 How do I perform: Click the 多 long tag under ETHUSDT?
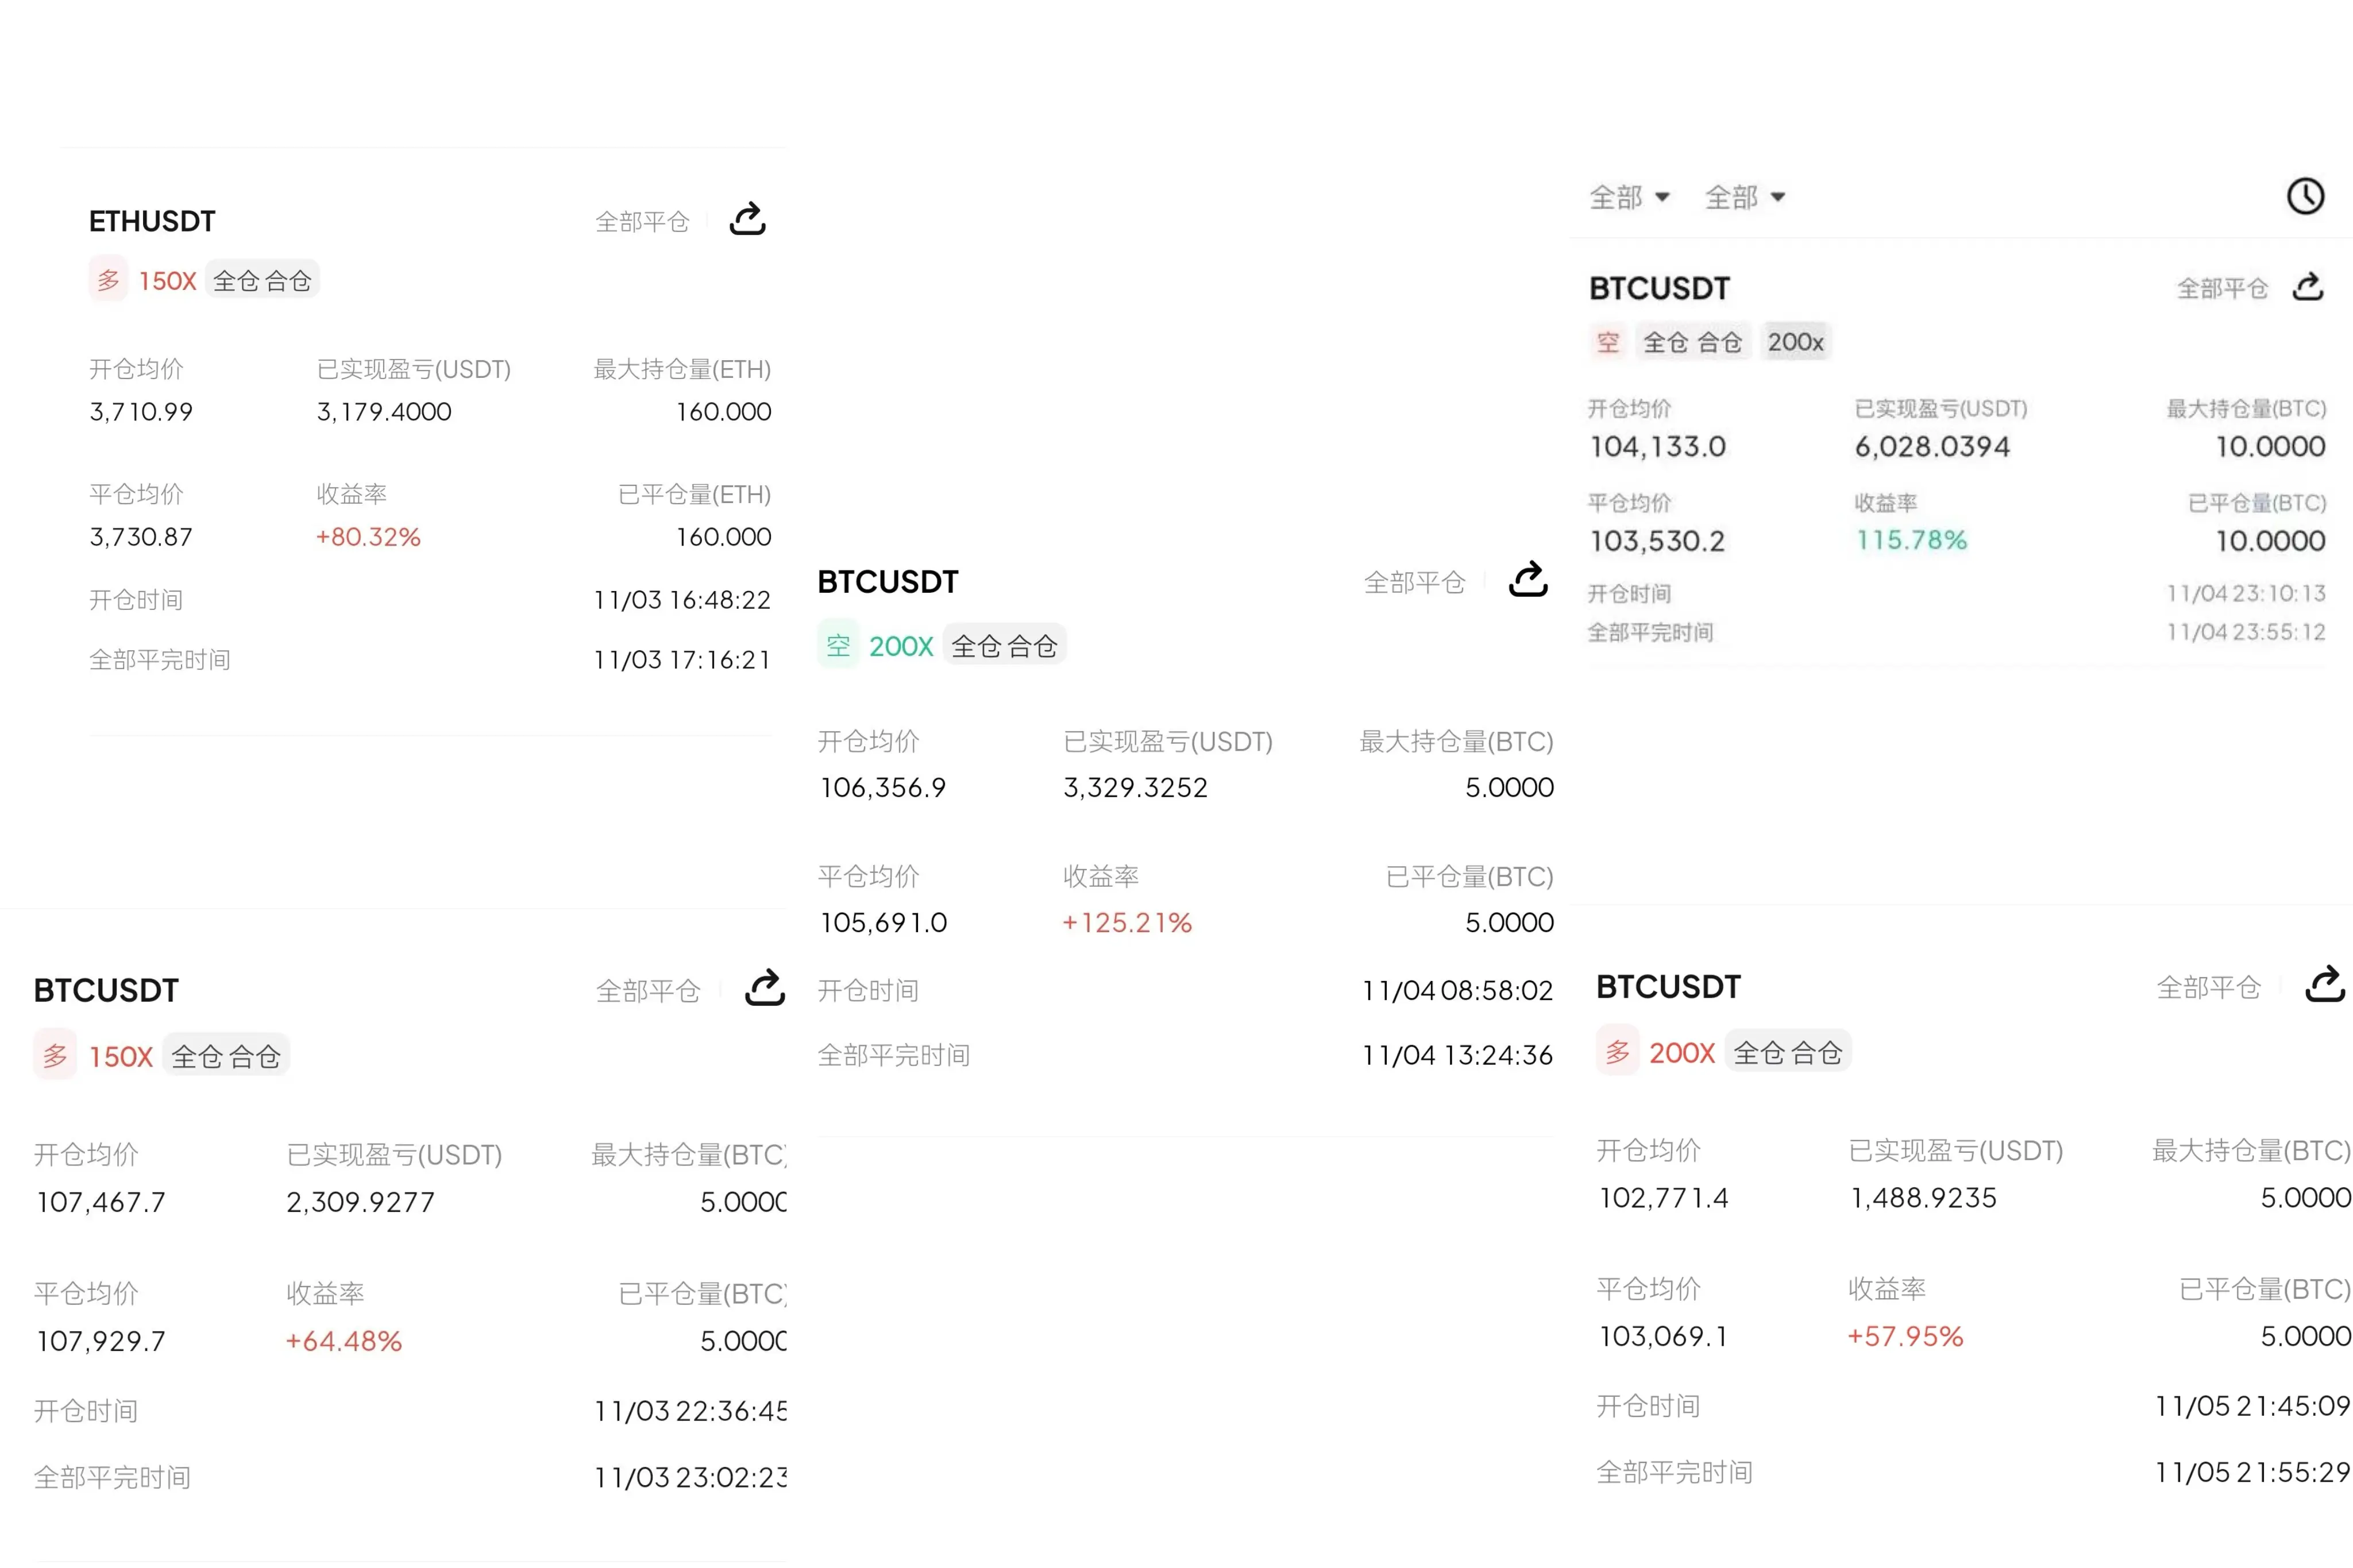point(108,280)
